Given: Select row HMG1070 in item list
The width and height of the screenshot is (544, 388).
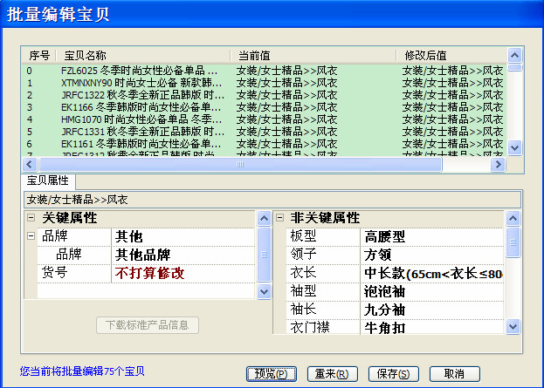Looking at the screenshot, I should pyautogui.click(x=140, y=119).
